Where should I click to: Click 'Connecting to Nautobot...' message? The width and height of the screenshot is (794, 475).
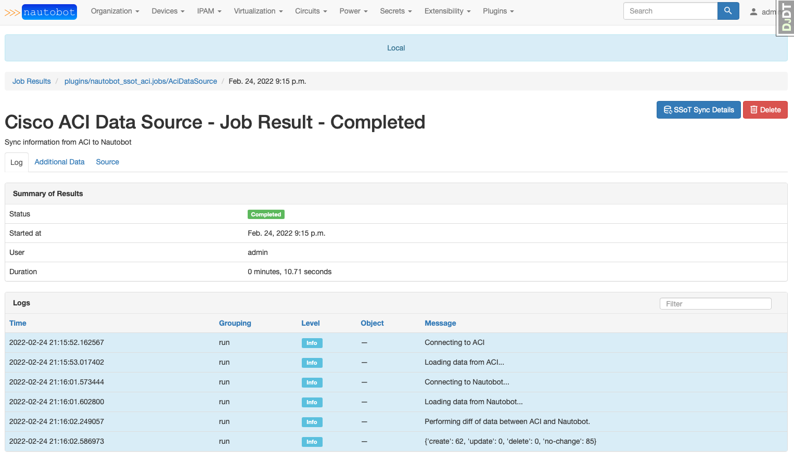(467, 382)
